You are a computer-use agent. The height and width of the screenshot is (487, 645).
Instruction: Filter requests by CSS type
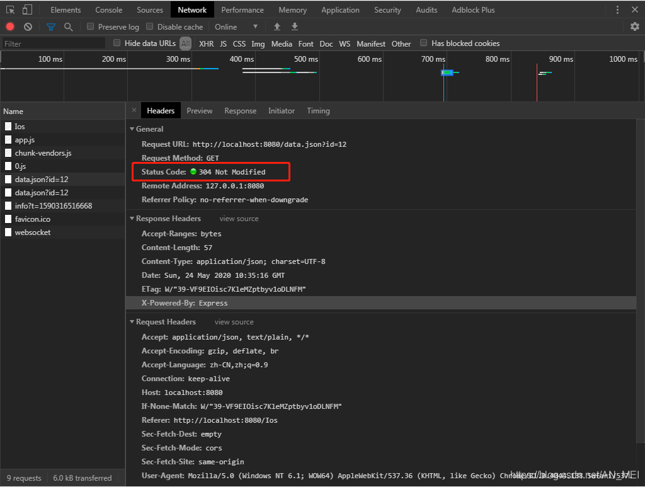[x=239, y=43]
